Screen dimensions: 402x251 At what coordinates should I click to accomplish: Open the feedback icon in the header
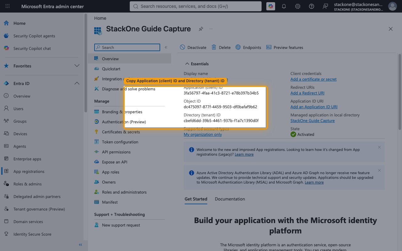[x=325, y=6]
